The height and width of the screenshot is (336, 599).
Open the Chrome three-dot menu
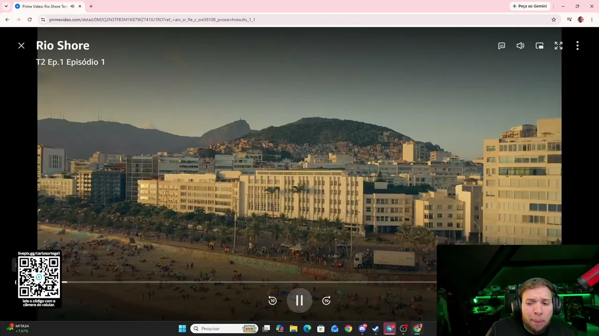point(592,20)
